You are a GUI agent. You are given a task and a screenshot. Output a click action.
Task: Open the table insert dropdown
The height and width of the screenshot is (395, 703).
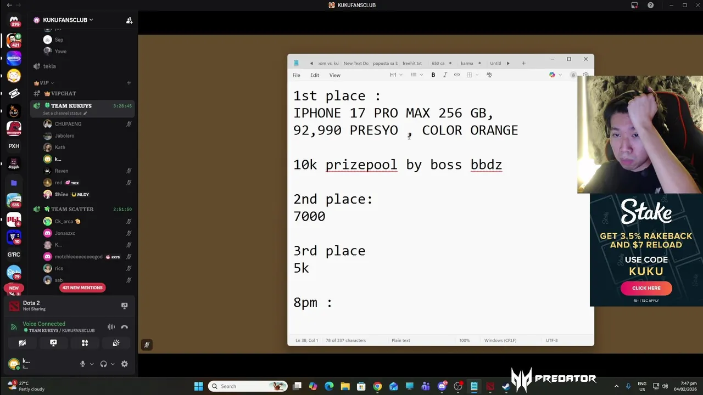pos(472,75)
